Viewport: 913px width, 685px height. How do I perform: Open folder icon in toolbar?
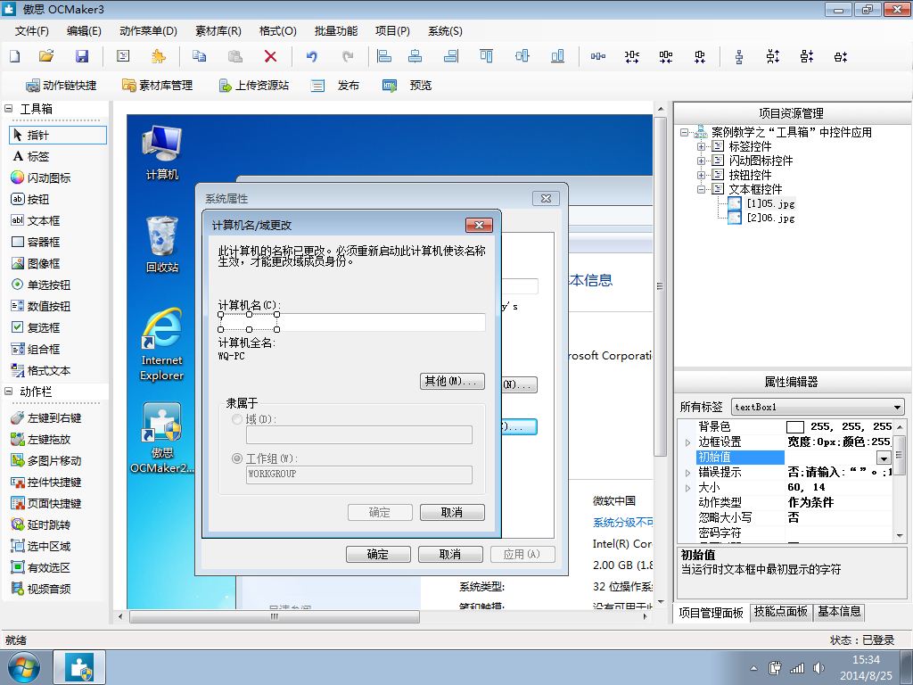click(x=46, y=56)
